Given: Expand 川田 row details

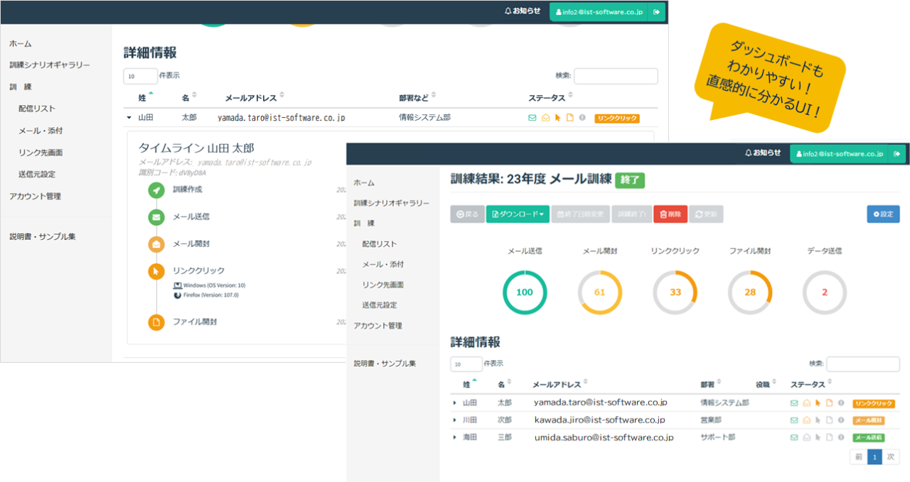Looking at the screenshot, I should (454, 420).
